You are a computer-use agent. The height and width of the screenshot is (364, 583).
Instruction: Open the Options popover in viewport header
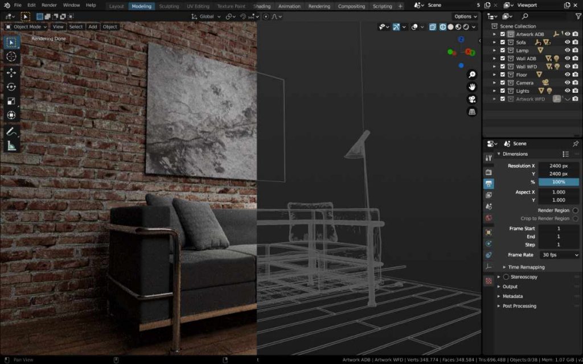tap(465, 16)
